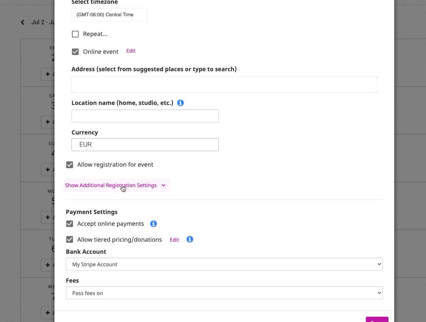Open the Fees dropdown
The image size is (426, 322).
(224, 293)
